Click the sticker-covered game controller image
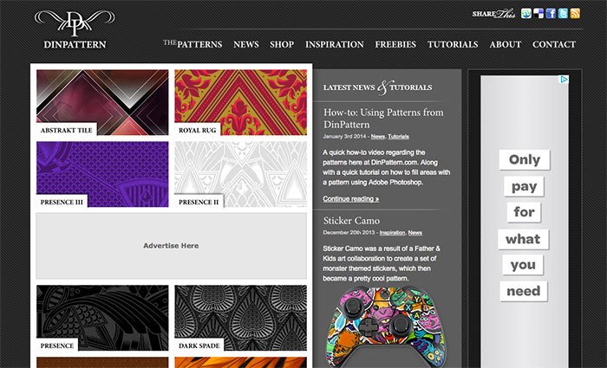The image size is (607, 368). [x=386, y=327]
